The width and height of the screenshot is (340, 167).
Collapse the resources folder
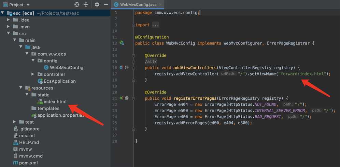(x=20, y=88)
